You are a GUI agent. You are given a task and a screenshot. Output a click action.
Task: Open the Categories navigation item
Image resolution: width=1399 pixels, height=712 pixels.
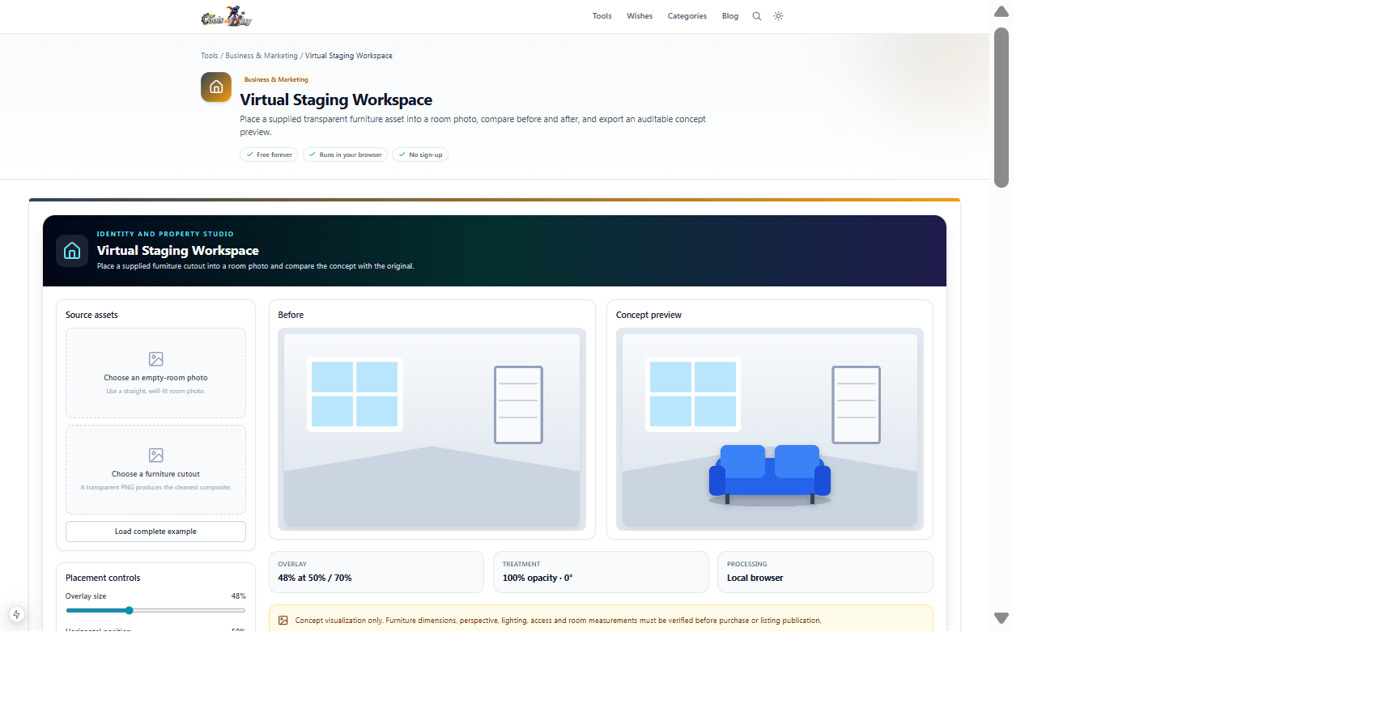(x=687, y=16)
